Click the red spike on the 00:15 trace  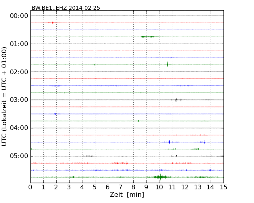pos(53,23)
